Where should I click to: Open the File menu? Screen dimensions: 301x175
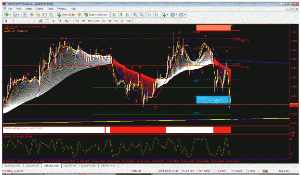tap(10, 9)
